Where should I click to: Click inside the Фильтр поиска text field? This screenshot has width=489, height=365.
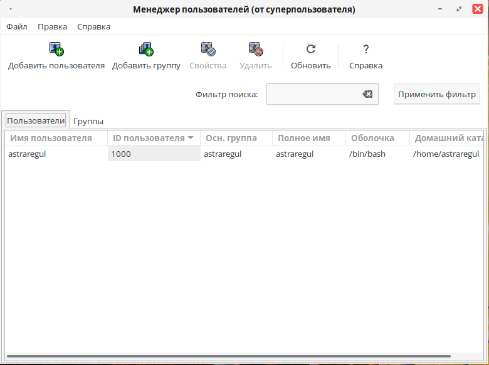[313, 94]
